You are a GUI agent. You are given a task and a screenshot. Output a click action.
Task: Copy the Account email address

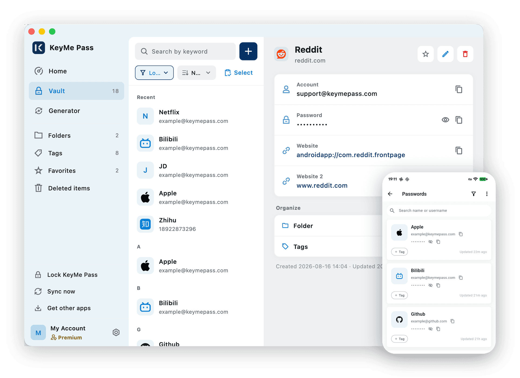(x=459, y=89)
